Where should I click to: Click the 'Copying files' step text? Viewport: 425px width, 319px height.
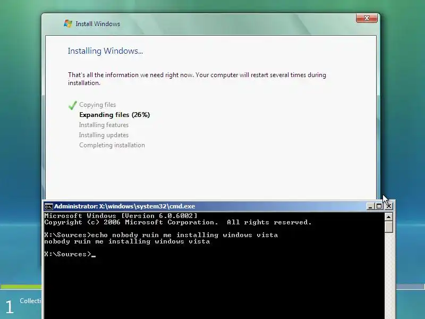point(97,105)
